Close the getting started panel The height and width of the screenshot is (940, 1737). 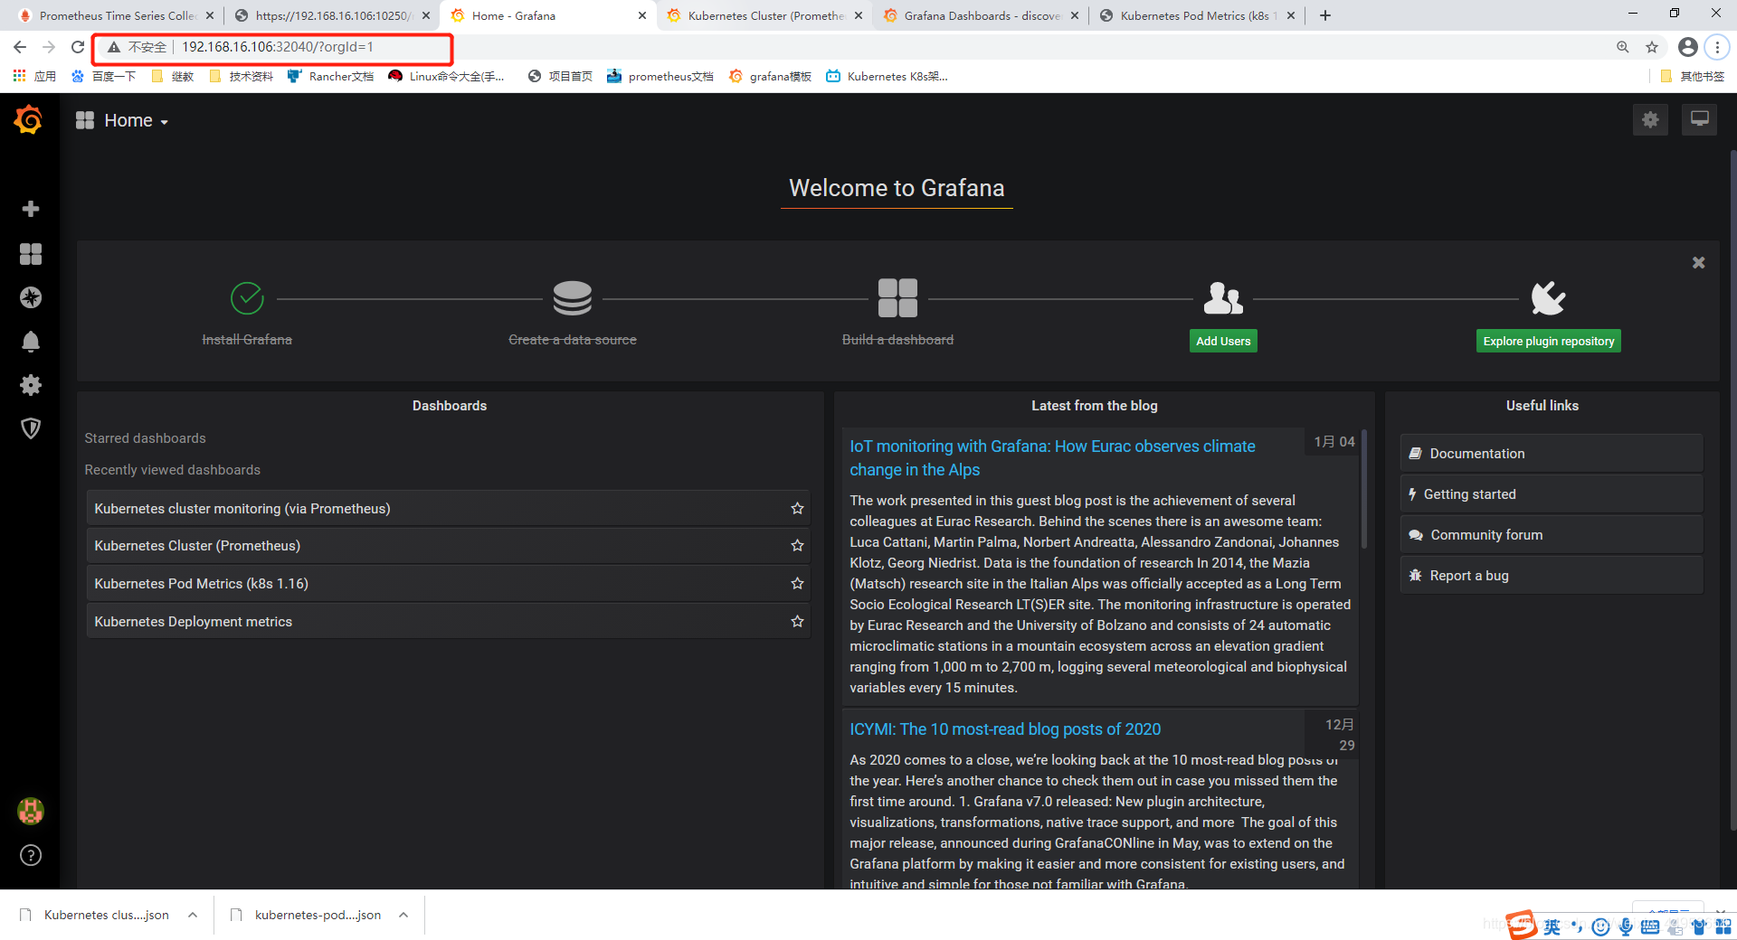pos(1698,262)
